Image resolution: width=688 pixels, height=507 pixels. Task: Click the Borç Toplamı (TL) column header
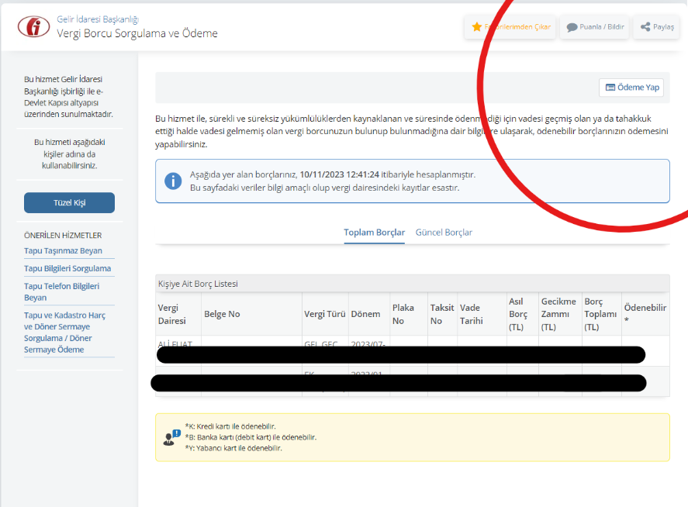(600, 314)
